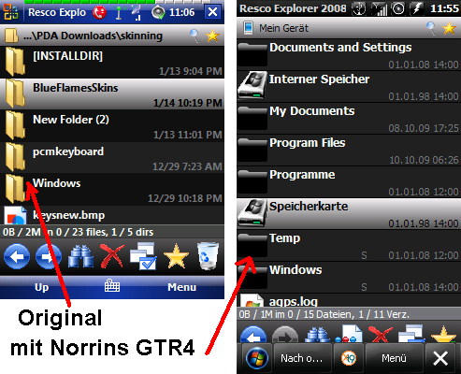Open the Interner Speicher drive
The height and width of the screenshot is (374, 461).
click(x=349, y=86)
